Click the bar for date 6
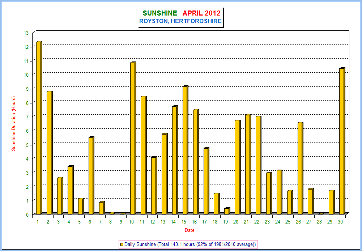 point(91,175)
